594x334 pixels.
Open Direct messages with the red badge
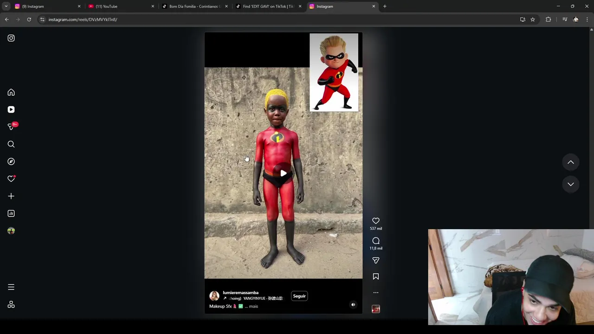pos(11,127)
